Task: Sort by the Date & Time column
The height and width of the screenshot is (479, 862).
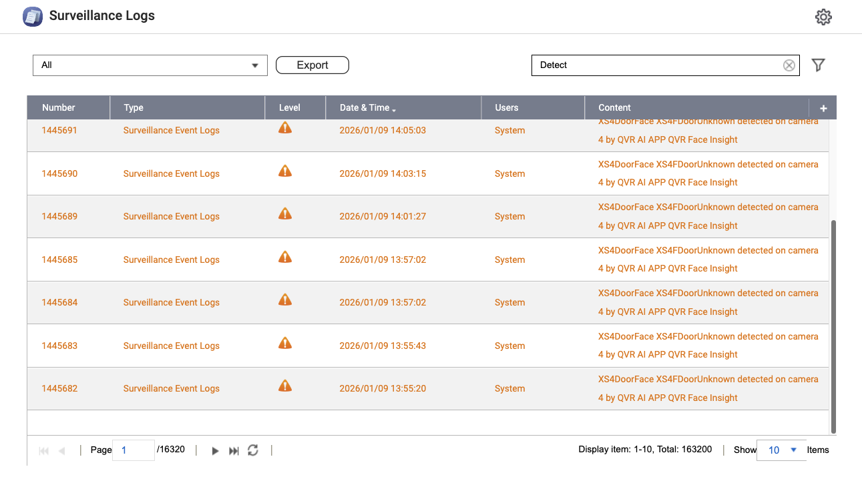Action: click(367, 108)
